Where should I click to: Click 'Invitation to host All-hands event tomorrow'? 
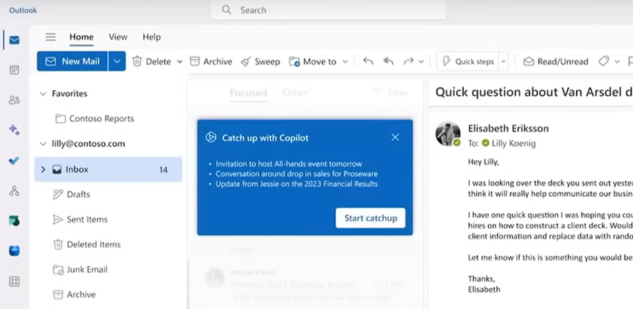289,165
